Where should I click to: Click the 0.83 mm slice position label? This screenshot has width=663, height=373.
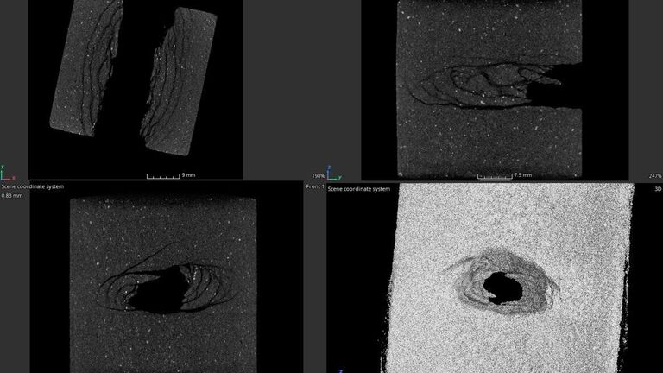tap(12, 196)
